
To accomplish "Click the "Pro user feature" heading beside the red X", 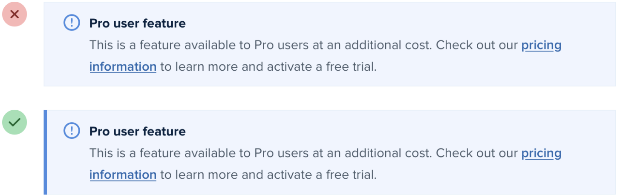I will click(137, 23).
